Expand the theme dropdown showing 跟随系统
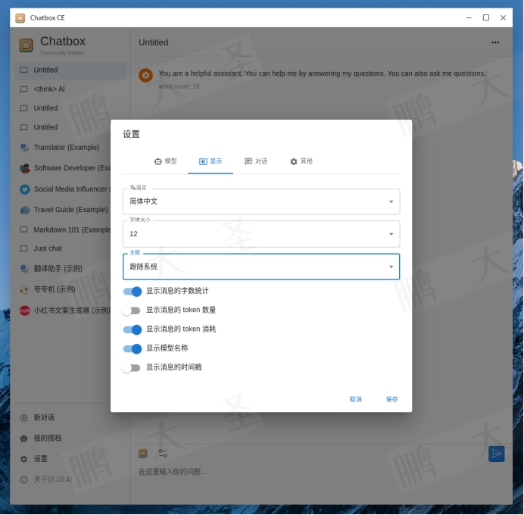Viewport: 524px width, 515px height. 261,267
